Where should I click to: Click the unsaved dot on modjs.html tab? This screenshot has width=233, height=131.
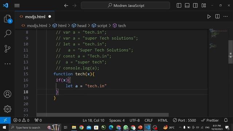pos(50,17)
